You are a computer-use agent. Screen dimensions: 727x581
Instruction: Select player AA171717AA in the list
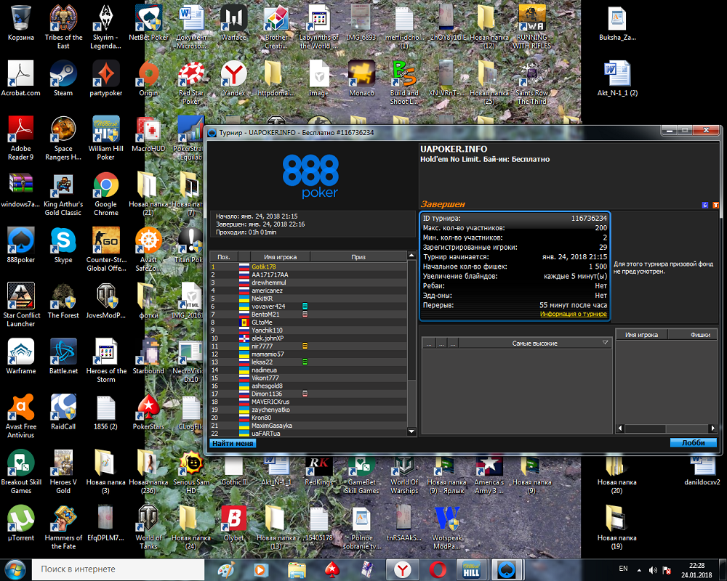pyautogui.click(x=308, y=275)
